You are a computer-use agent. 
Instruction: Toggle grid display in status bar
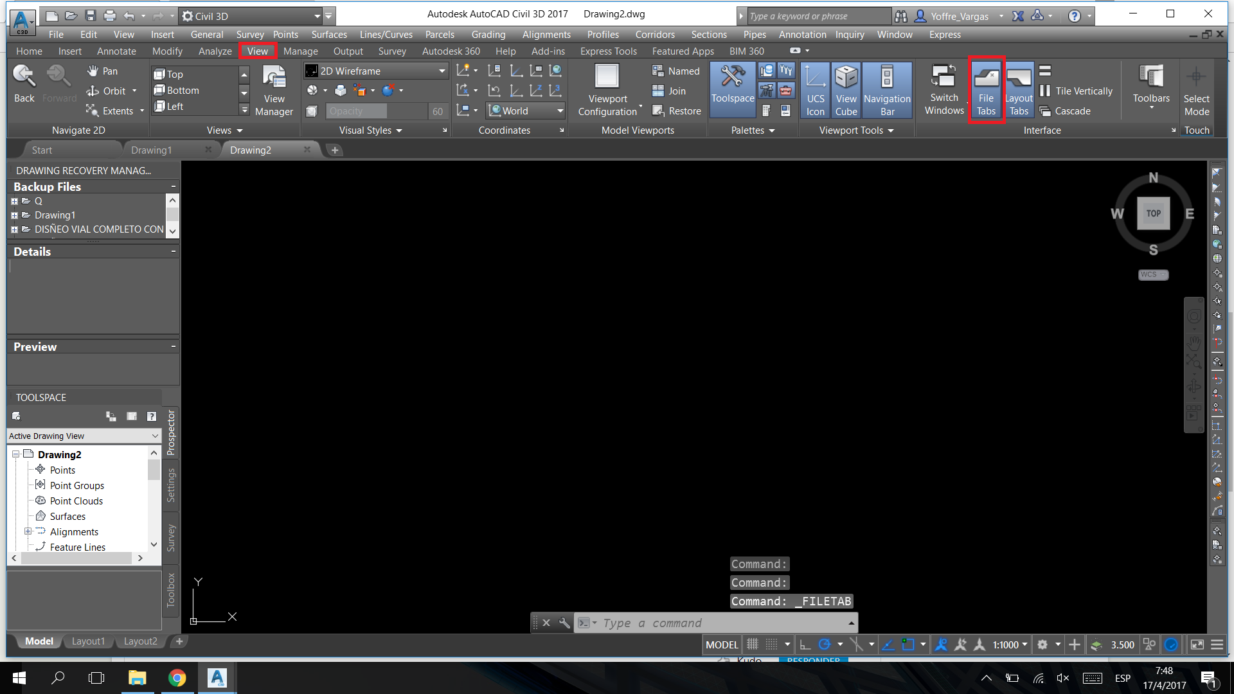752,645
